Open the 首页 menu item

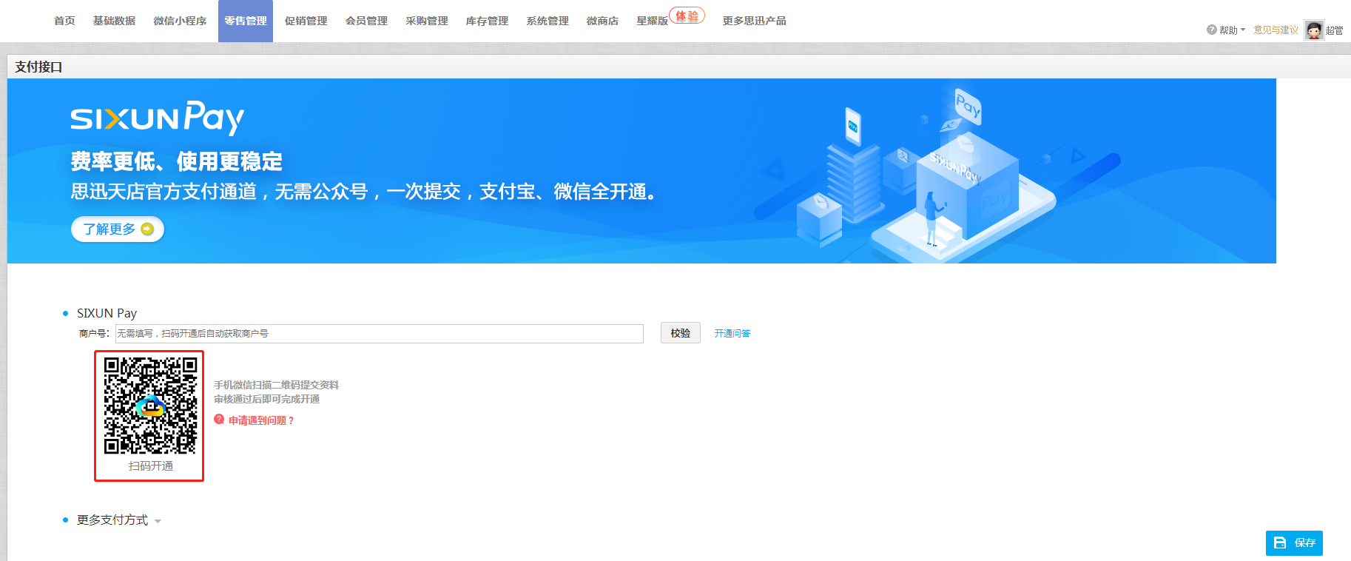64,21
